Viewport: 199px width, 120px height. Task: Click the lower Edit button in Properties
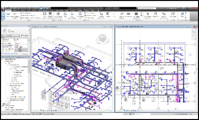tap(21, 51)
